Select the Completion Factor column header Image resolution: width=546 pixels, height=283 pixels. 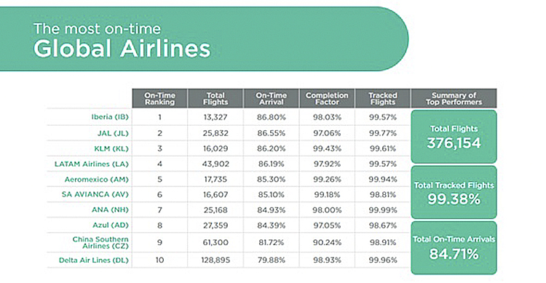tap(327, 98)
